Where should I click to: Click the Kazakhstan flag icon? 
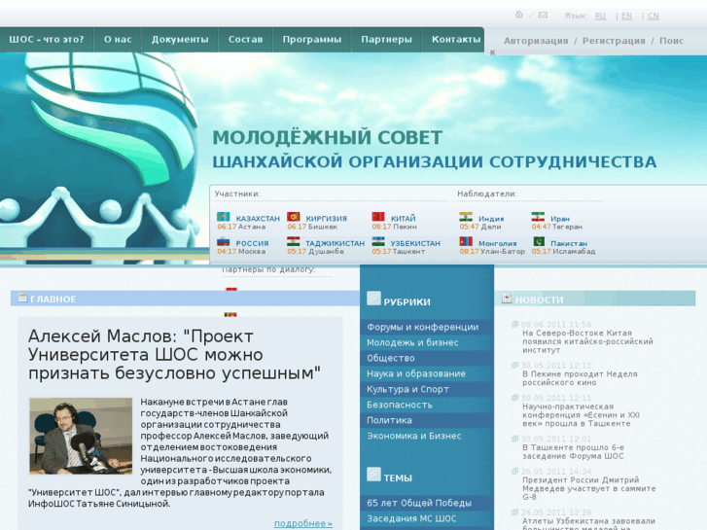pyautogui.click(x=224, y=217)
